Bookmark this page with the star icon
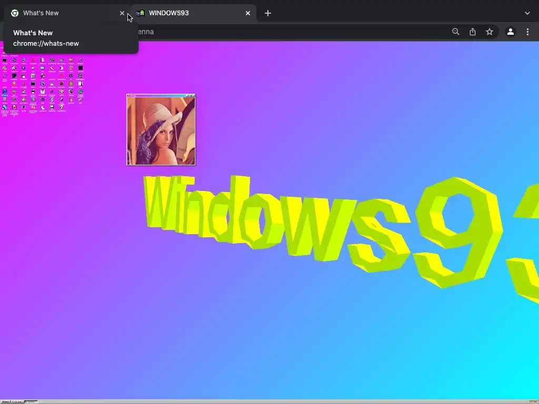Viewport: 539px width, 404px height. click(490, 32)
